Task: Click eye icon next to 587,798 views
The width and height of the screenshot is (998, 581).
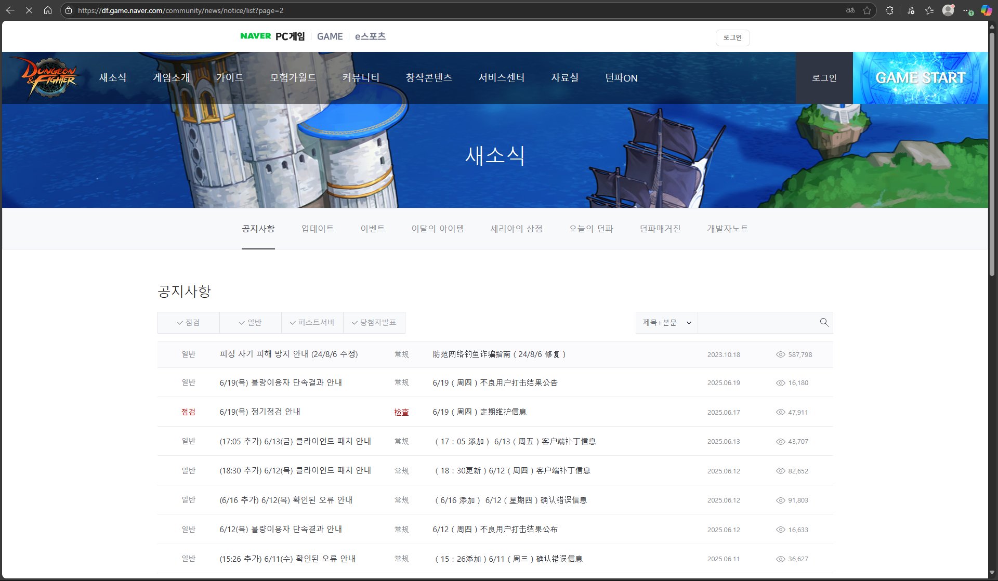Action: coord(780,354)
